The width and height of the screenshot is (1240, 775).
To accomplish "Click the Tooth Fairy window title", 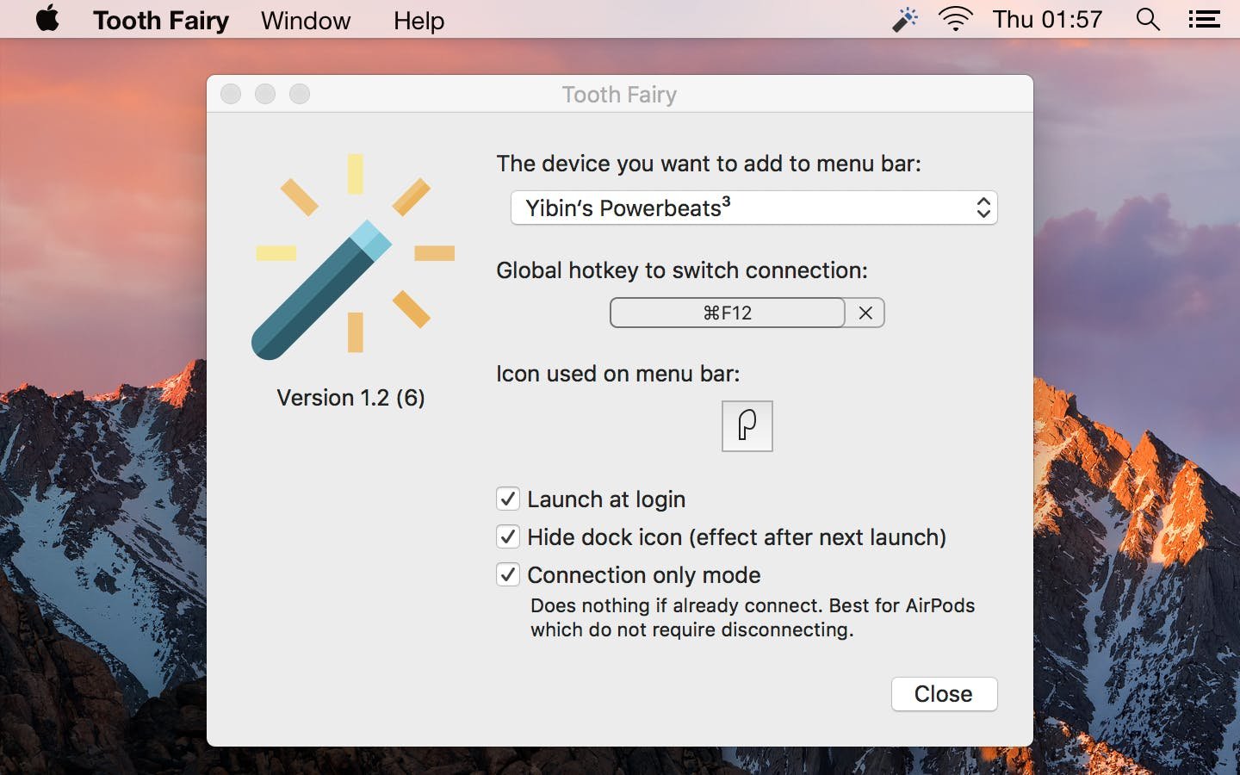I will (x=619, y=95).
